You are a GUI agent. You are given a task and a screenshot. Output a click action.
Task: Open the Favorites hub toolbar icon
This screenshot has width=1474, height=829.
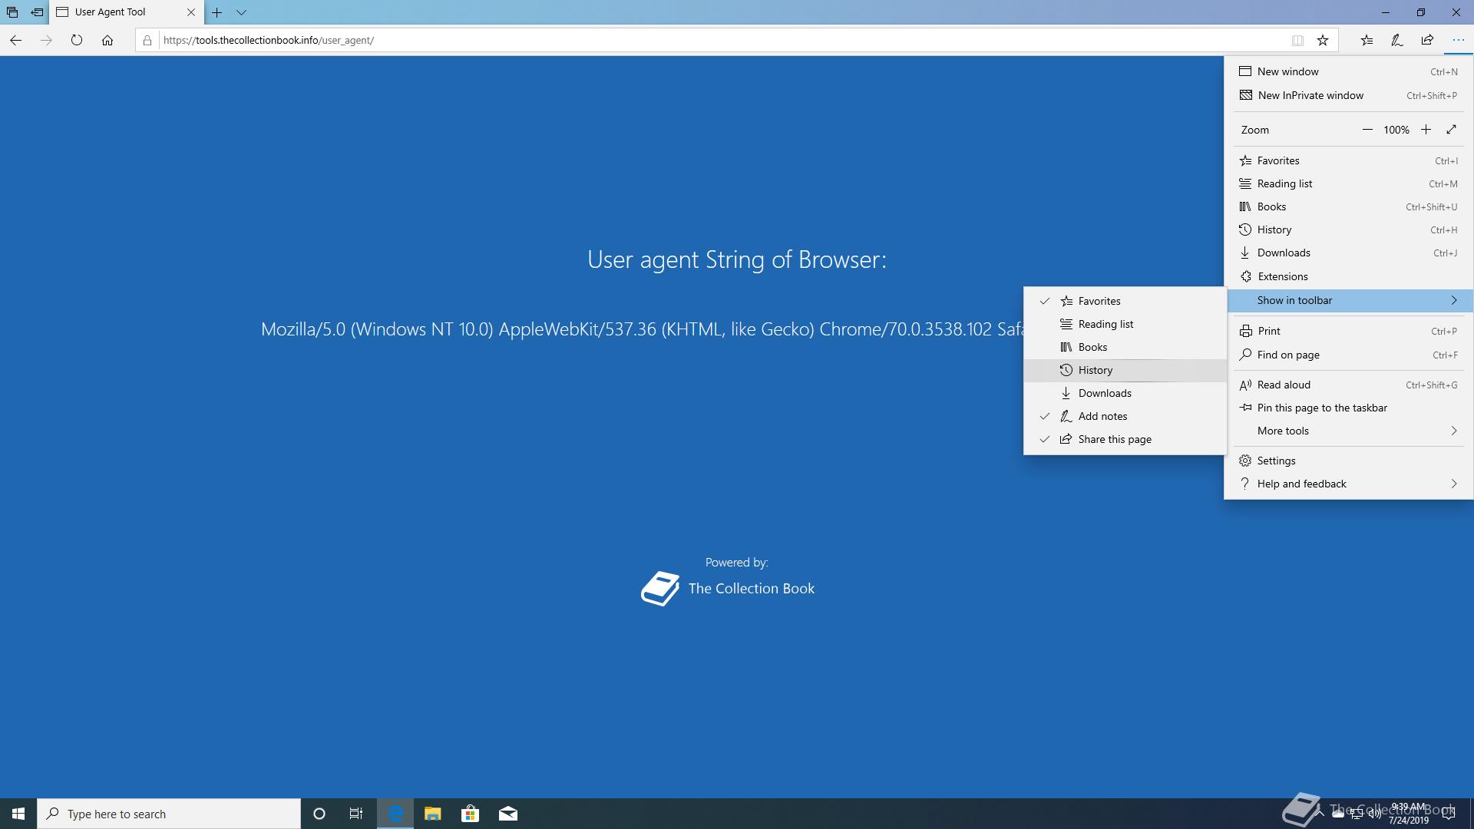coord(1367,40)
